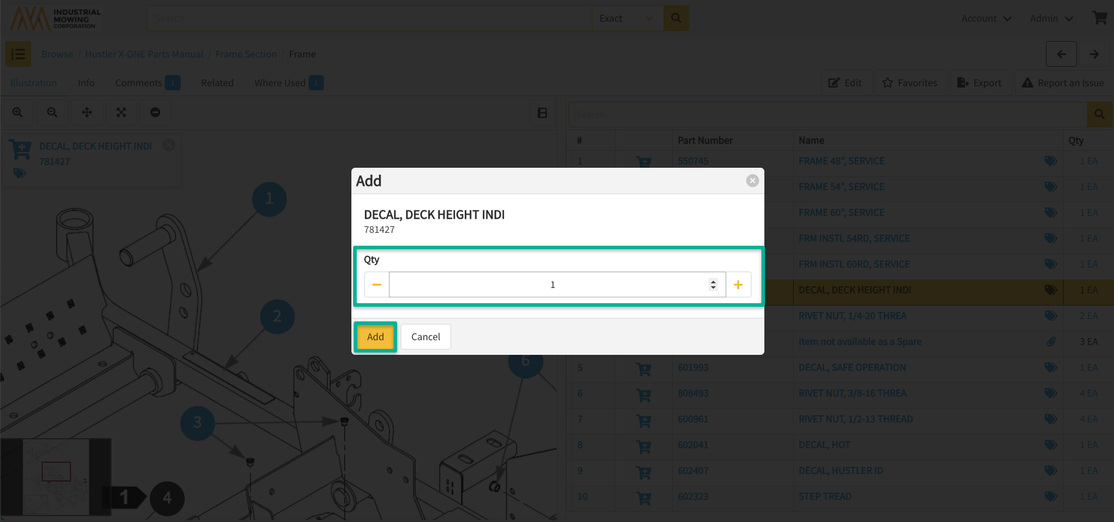
Task: Click the zoom out magnifier tool
Action: pyautogui.click(x=52, y=113)
